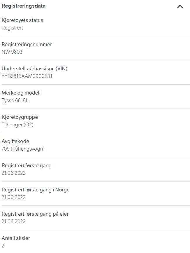Click the VIN value YYB6815AAM0900631
The width and height of the screenshot is (190, 253).
tap(27, 76)
